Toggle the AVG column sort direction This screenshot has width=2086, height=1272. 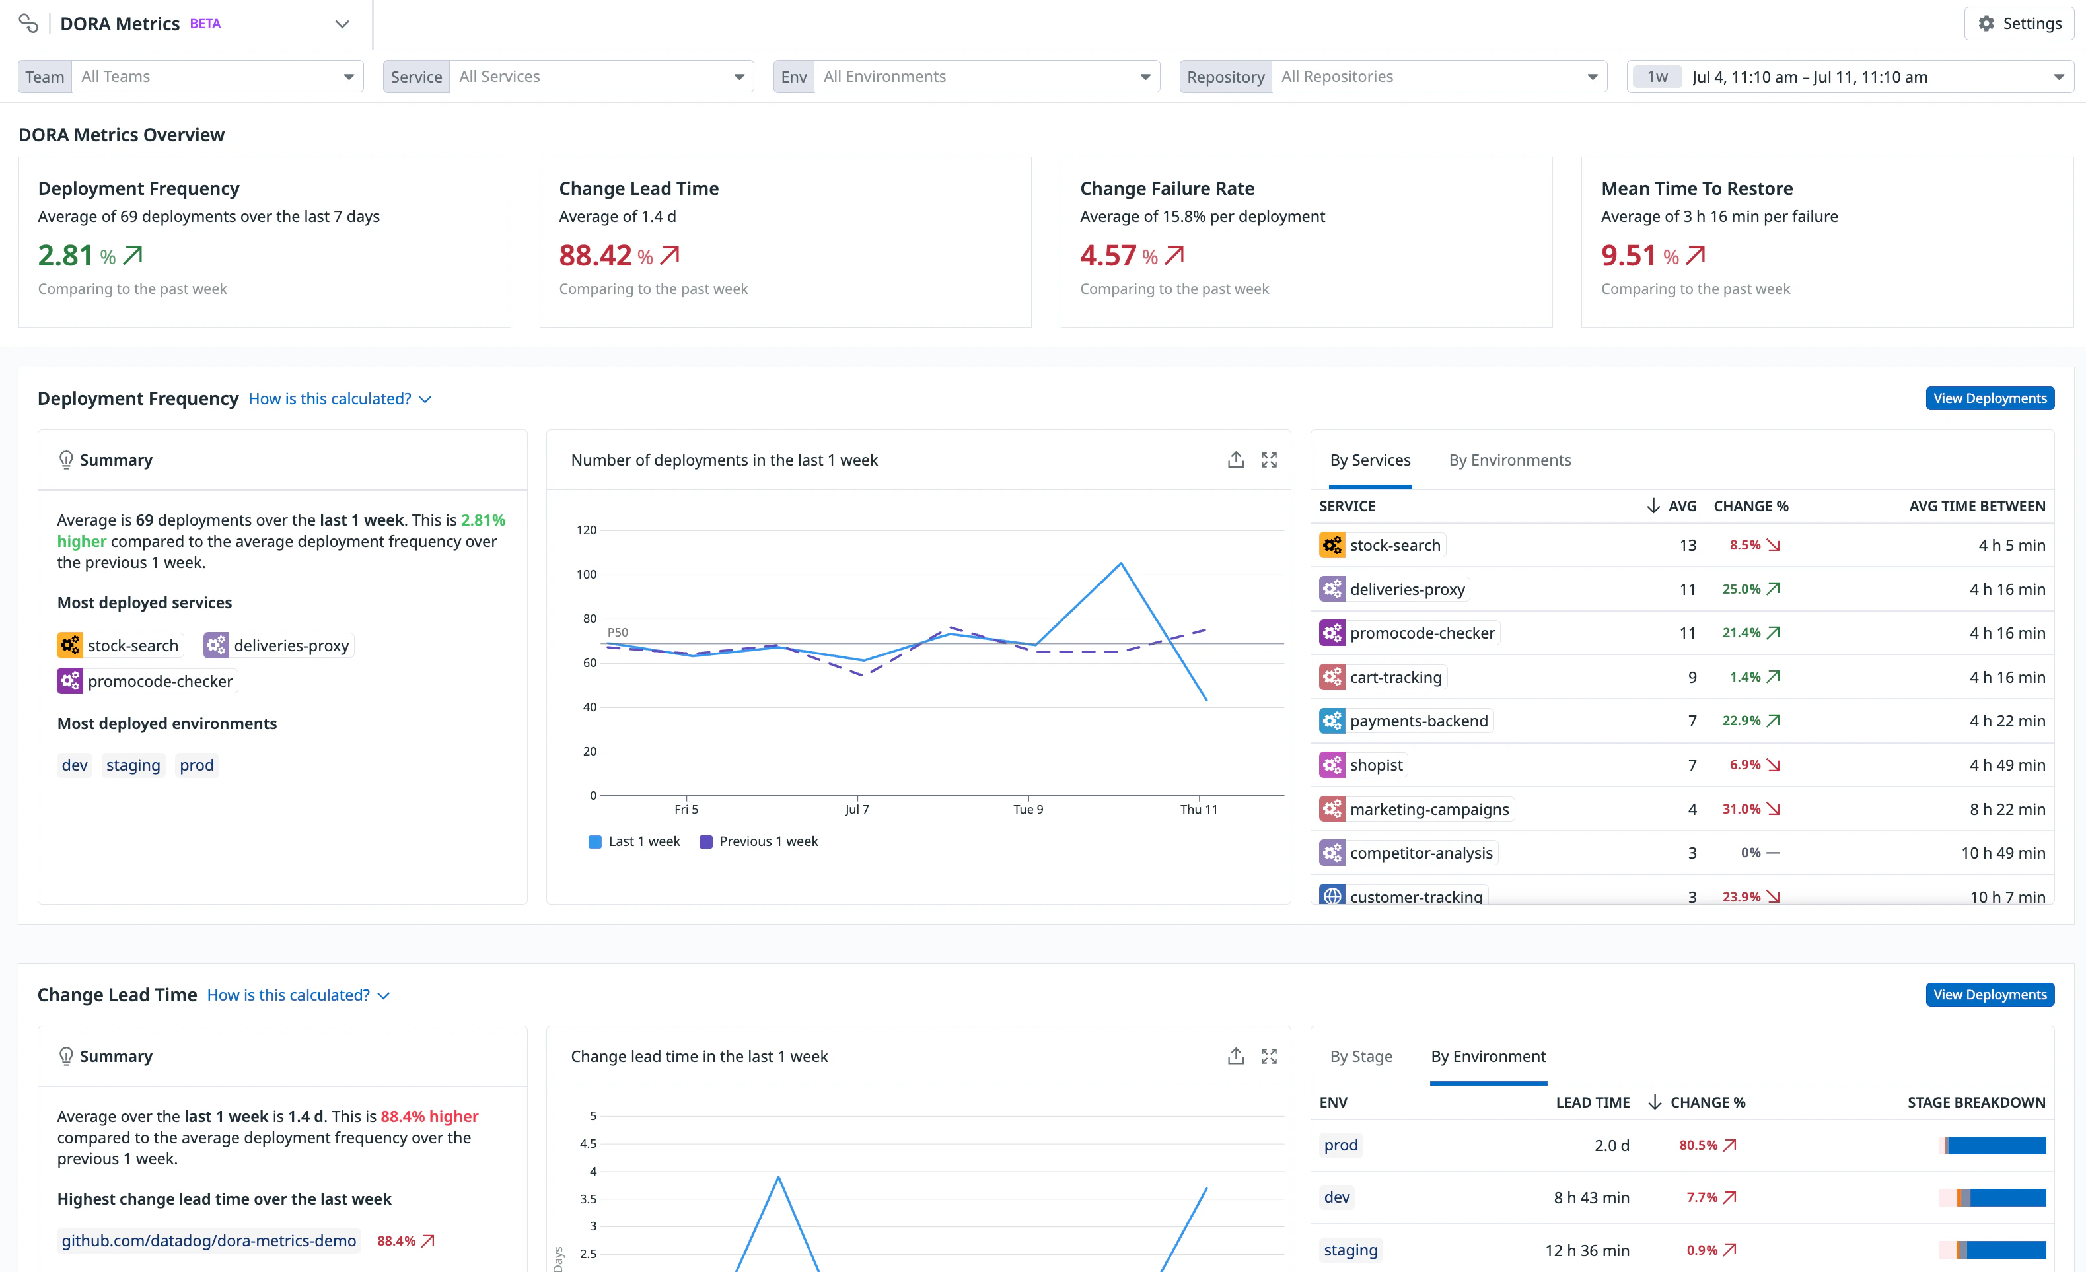click(1653, 505)
